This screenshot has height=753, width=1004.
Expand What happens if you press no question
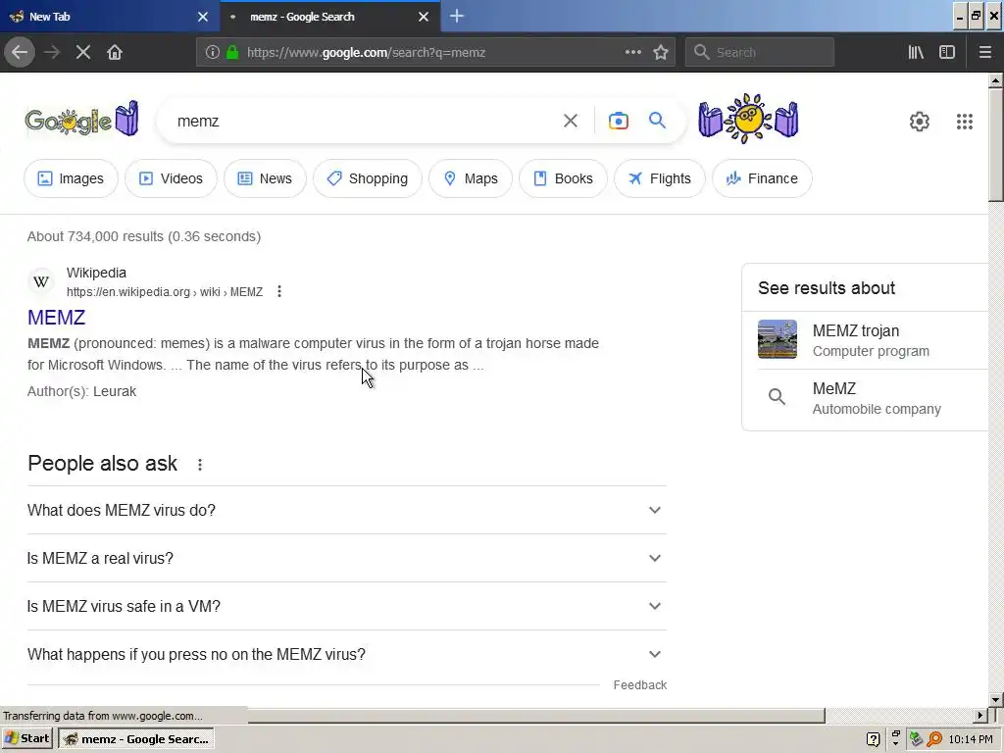(x=346, y=654)
